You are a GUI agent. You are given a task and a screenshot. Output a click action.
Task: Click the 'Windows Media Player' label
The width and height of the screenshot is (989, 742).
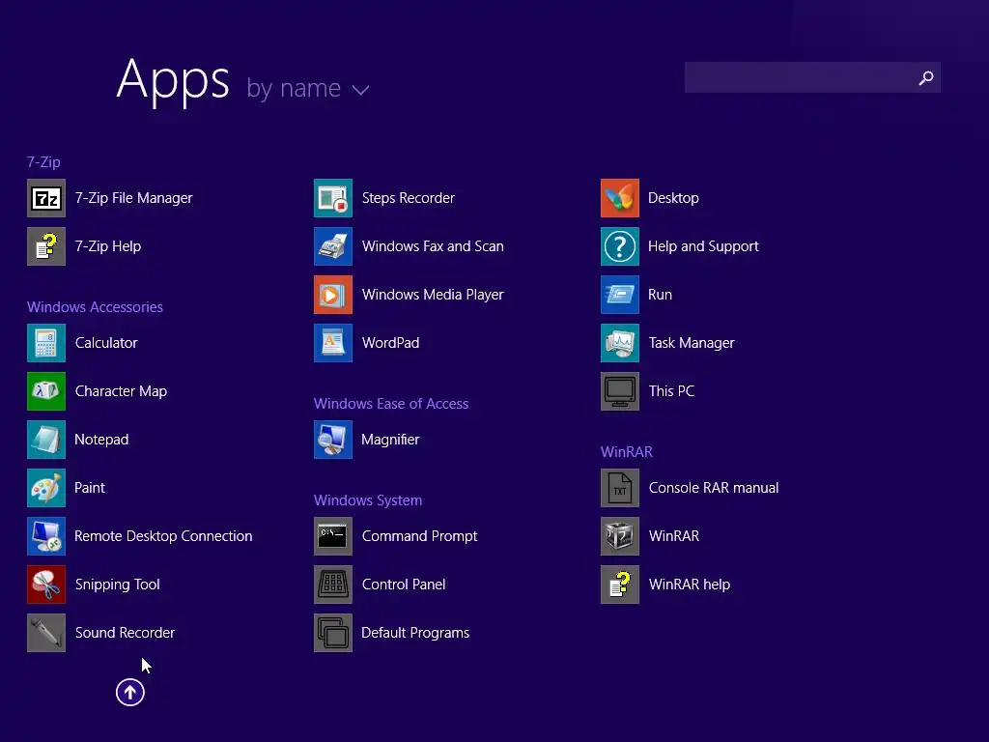[433, 295]
